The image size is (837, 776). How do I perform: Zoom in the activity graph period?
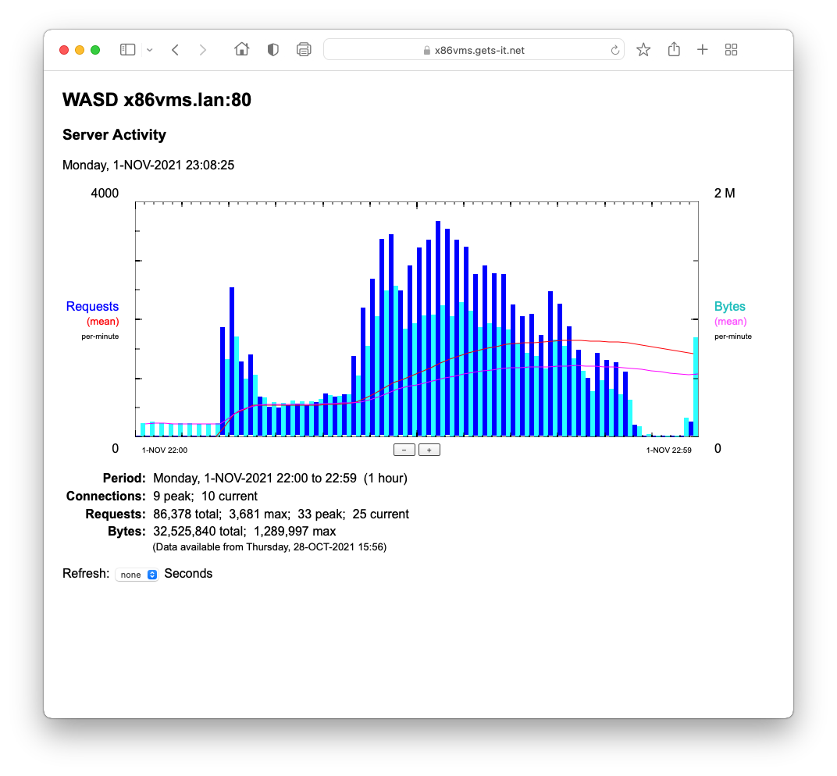[x=429, y=450]
